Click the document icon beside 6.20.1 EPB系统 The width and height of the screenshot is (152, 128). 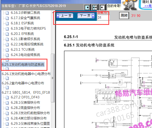click(x=7, y=34)
